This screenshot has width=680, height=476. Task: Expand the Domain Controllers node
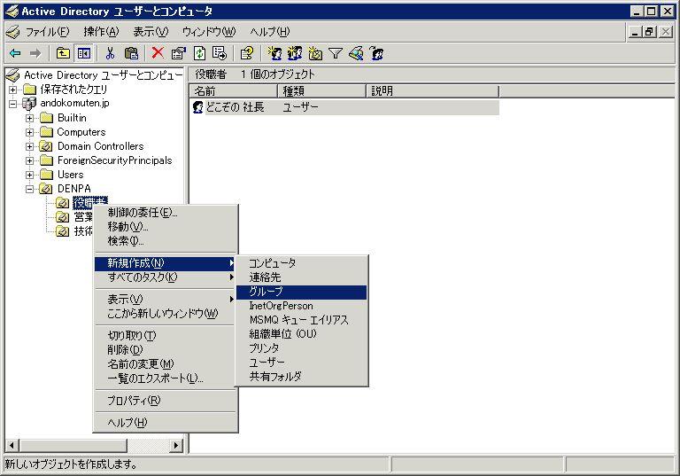29,146
